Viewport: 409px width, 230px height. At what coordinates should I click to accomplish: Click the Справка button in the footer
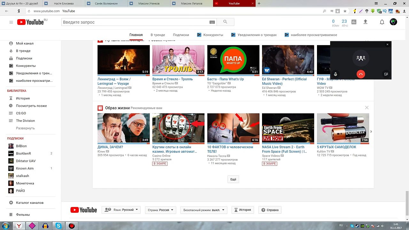(270, 210)
